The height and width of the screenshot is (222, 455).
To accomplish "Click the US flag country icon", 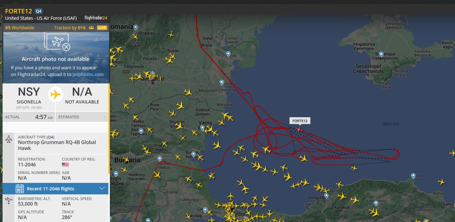I will (65, 165).
